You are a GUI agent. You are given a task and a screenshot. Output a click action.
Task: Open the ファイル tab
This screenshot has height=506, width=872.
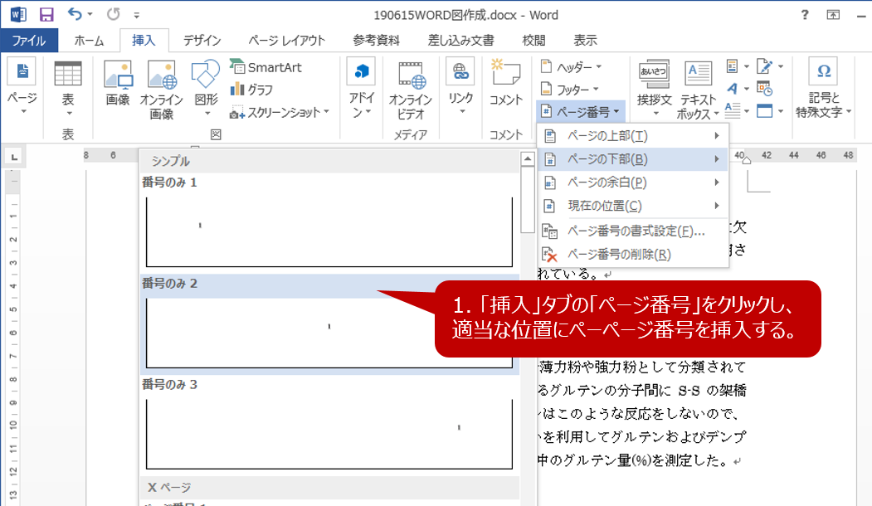point(29,40)
